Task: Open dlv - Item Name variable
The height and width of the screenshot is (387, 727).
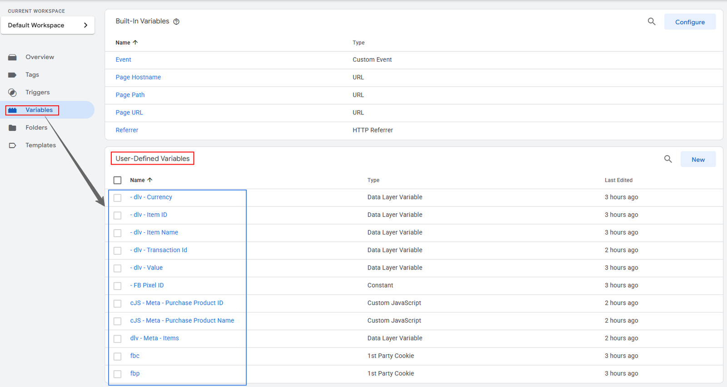Action: 154,233
